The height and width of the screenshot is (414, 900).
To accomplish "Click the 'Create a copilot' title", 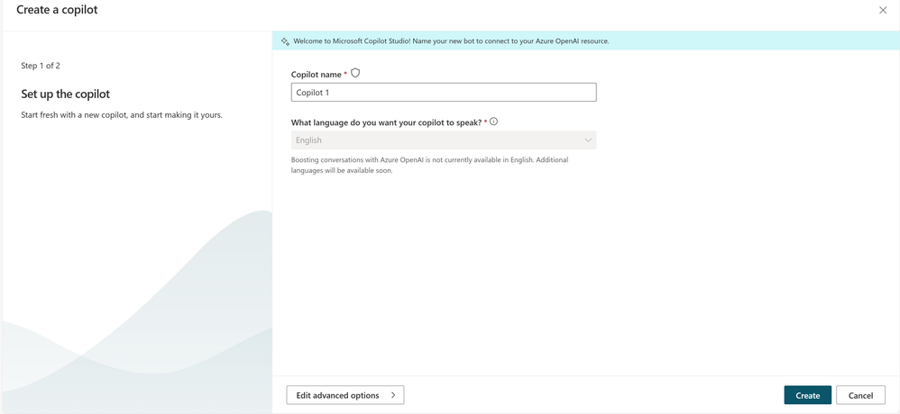I will tap(57, 10).
